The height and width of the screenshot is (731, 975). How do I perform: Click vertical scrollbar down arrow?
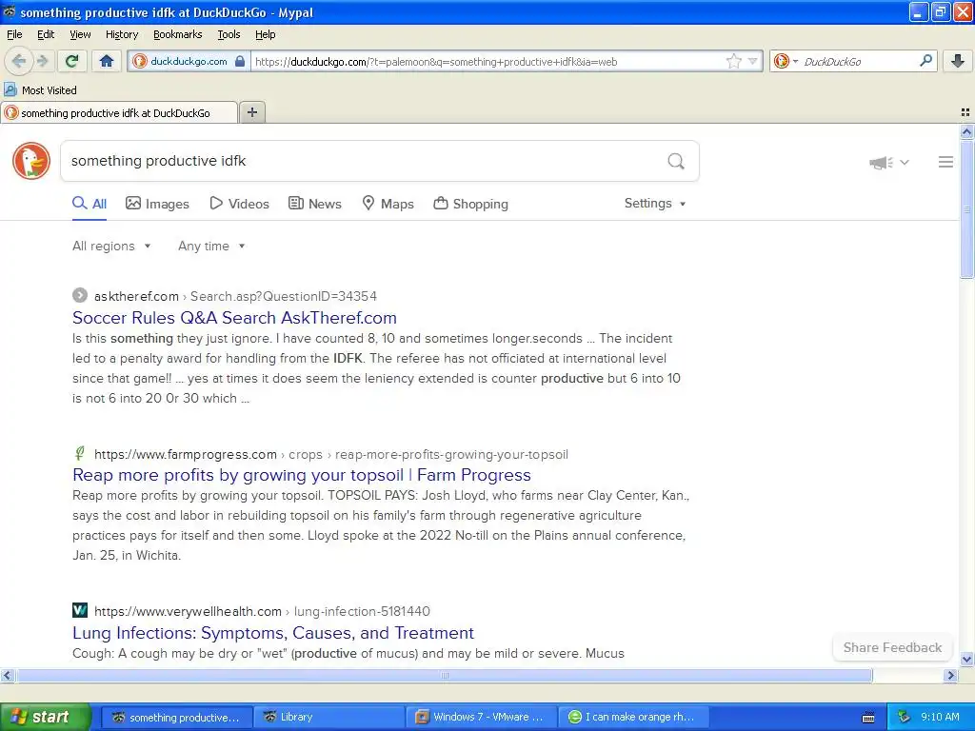(966, 659)
